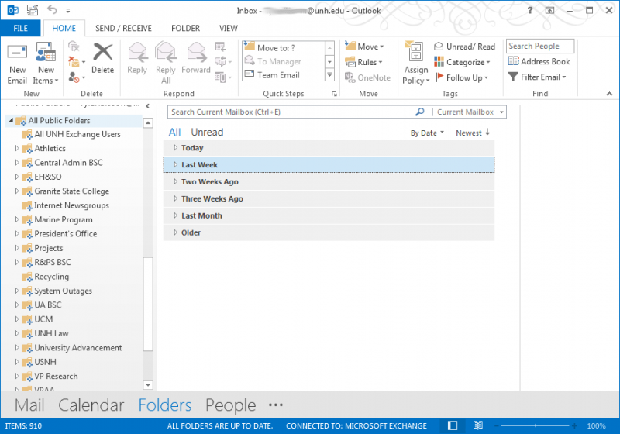Open the By Date arrangement dropdown

tap(427, 133)
